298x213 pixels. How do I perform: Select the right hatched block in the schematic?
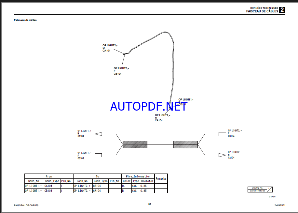(x=185, y=144)
